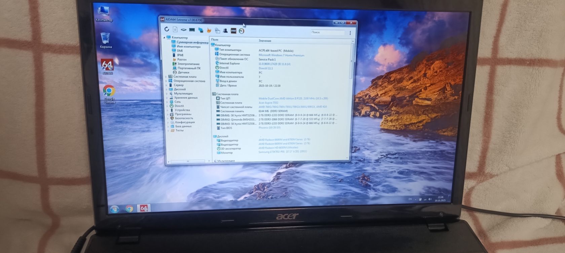Collapse the Компьютер tree node

coord(164,38)
